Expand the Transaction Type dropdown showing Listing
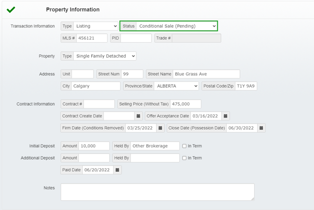This screenshot has width=314, height=210. click(x=96, y=26)
